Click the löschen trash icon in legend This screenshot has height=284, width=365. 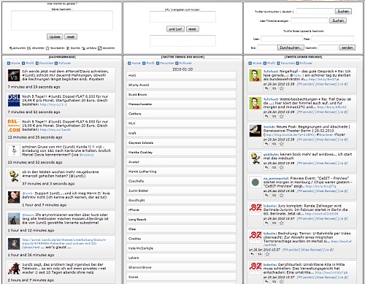pyautogui.click(x=68, y=48)
